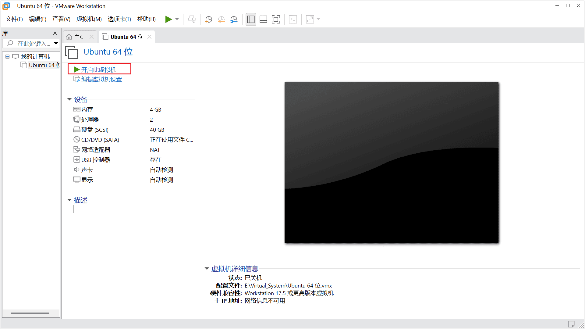585x329 pixels.
Task: Collapse the 设备 section
Action: (69, 100)
